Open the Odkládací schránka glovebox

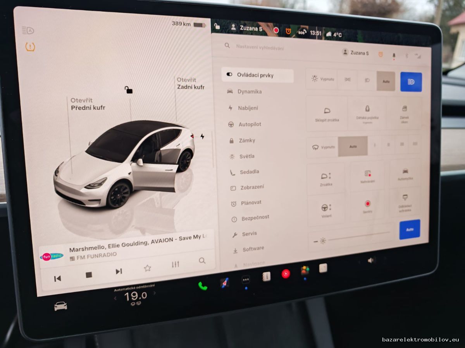click(405, 202)
